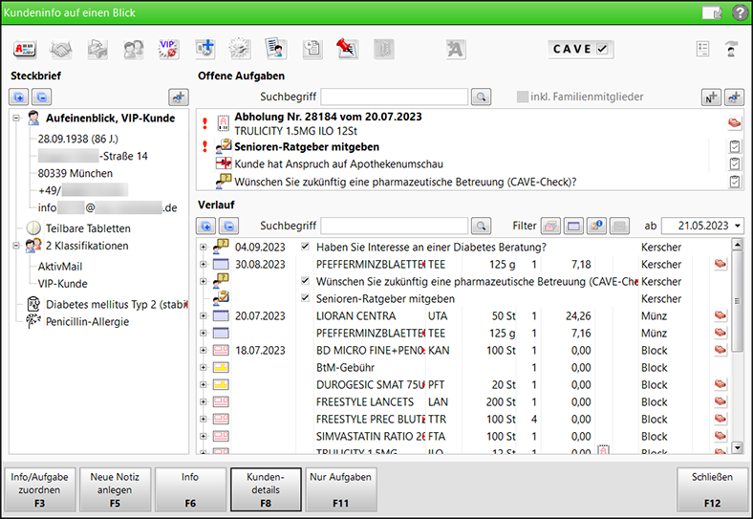This screenshot has height=519, width=753.
Task: Toggle the CAVE checkbox
Action: click(x=603, y=49)
